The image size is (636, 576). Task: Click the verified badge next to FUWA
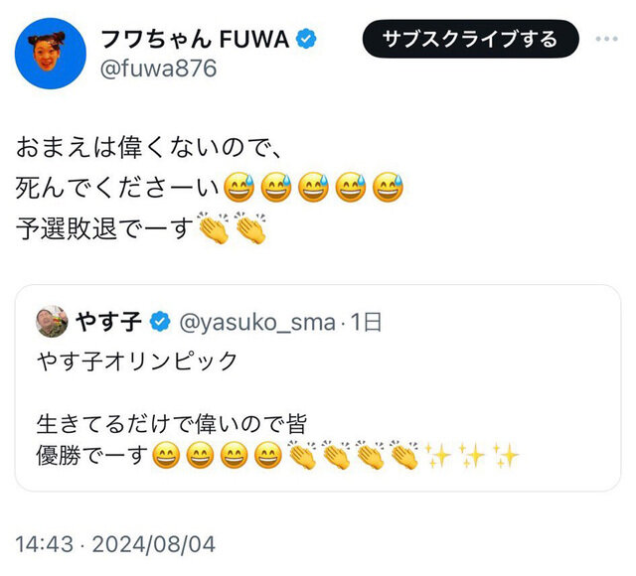coord(309,39)
